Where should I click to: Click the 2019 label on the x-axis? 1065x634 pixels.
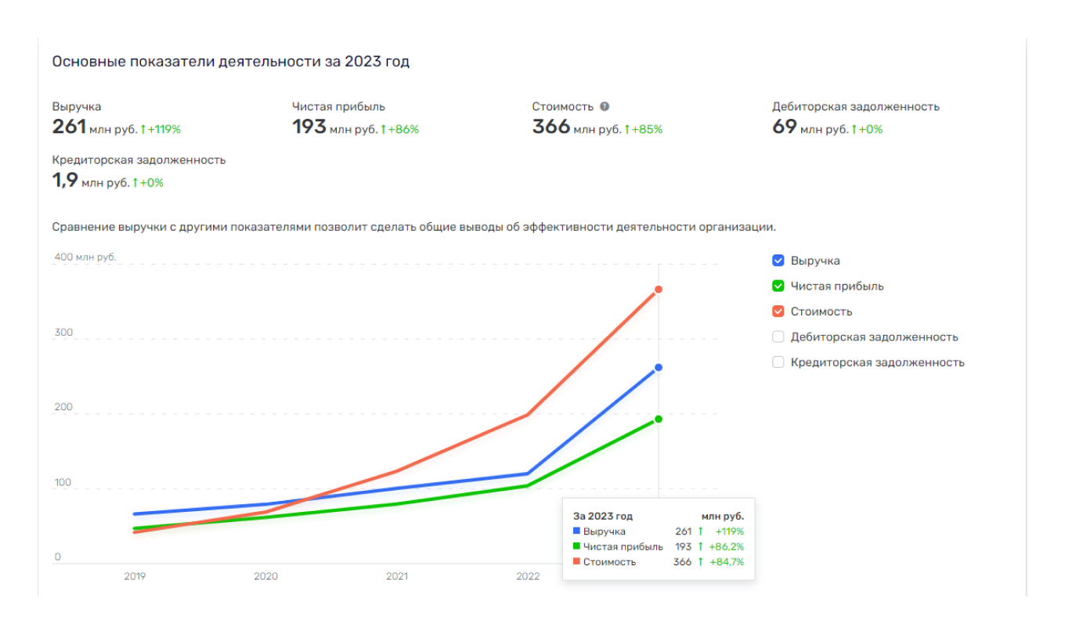135,576
